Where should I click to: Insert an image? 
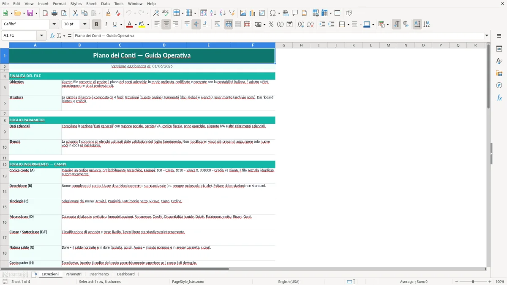tap(243, 13)
